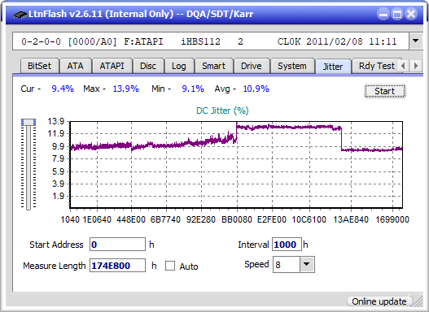The height and width of the screenshot is (312, 429).
Task: Click the x-axis label 6B7740
Action: [x=165, y=219]
